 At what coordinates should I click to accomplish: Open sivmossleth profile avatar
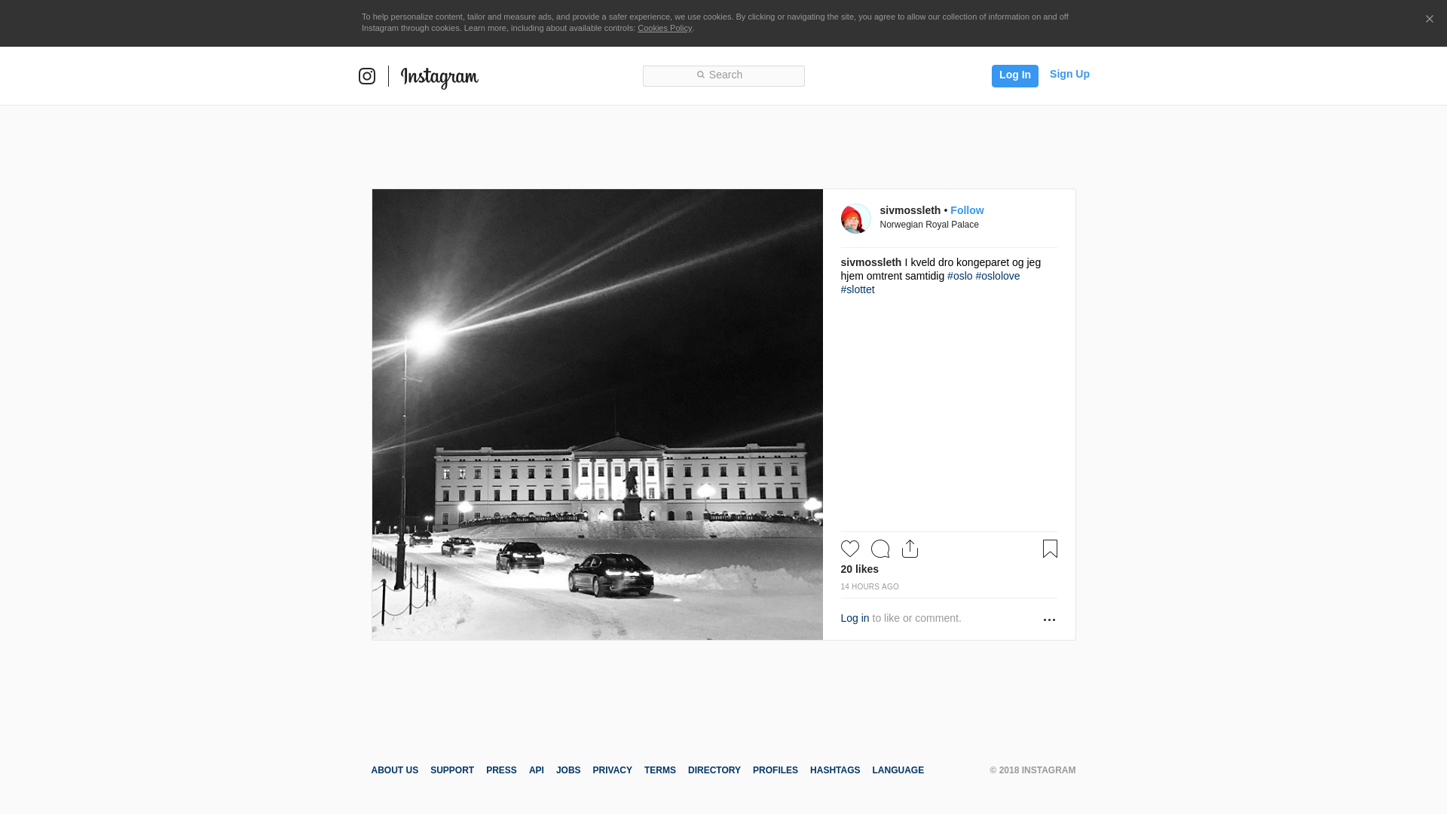point(855,219)
